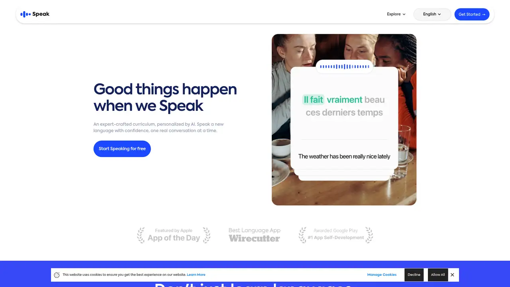Click the Apple App of the Day badge
The image size is (510, 287).
tap(174, 235)
